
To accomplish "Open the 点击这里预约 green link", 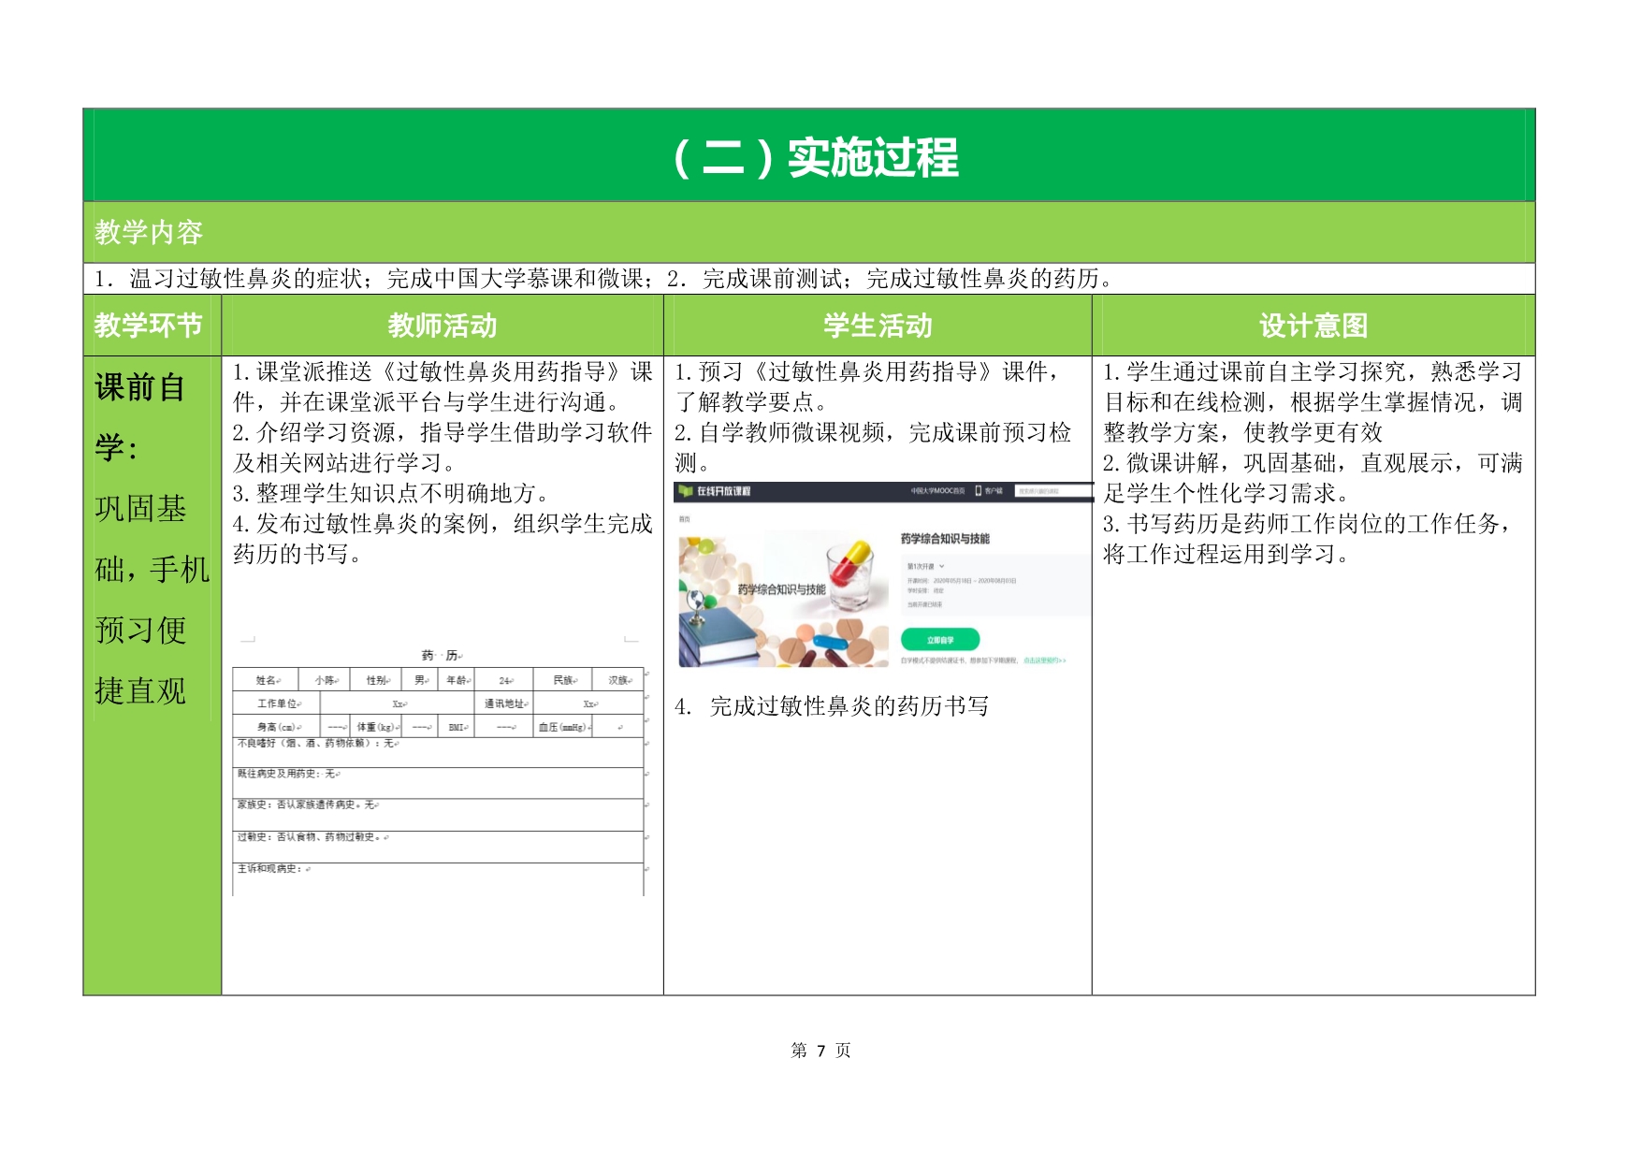I will tap(1044, 660).
